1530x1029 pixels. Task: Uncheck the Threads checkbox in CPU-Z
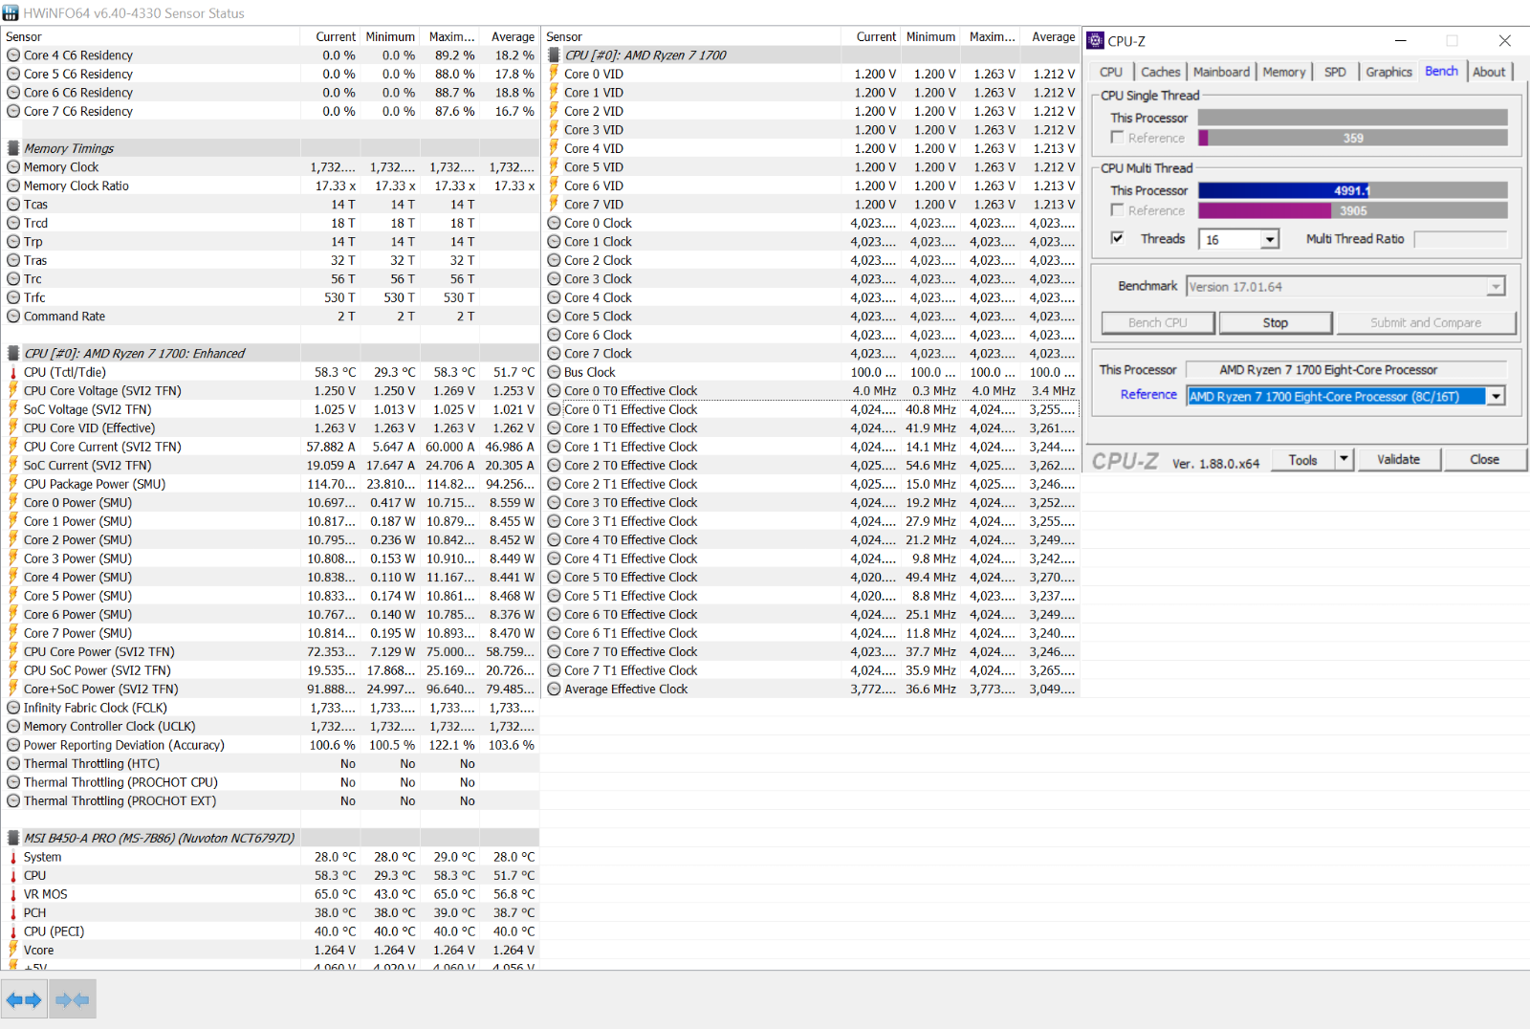coord(1117,238)
